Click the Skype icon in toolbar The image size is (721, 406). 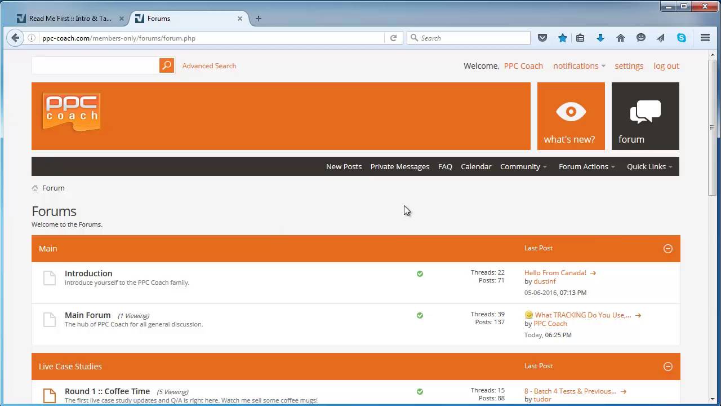click(682, 38)
